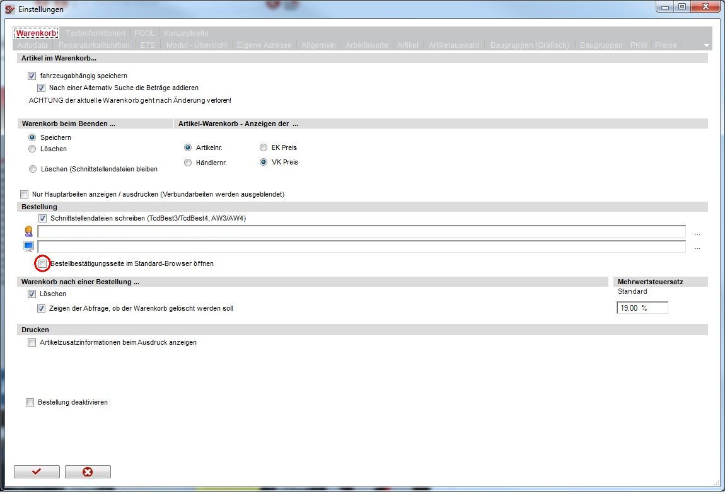The height and width of the screenshot is (501, 725).
Task: Minimize the Einstellungen window
Action: [665, 6]
